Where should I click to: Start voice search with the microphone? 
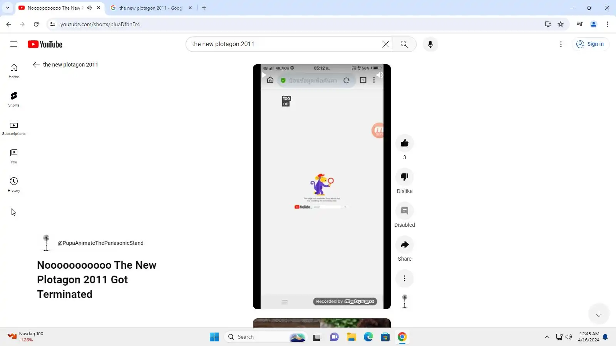430,44
